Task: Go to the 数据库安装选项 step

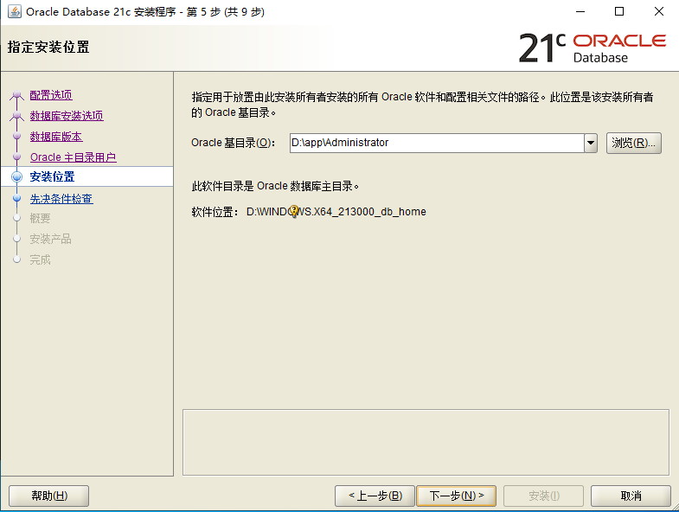Action: point(67,116)
